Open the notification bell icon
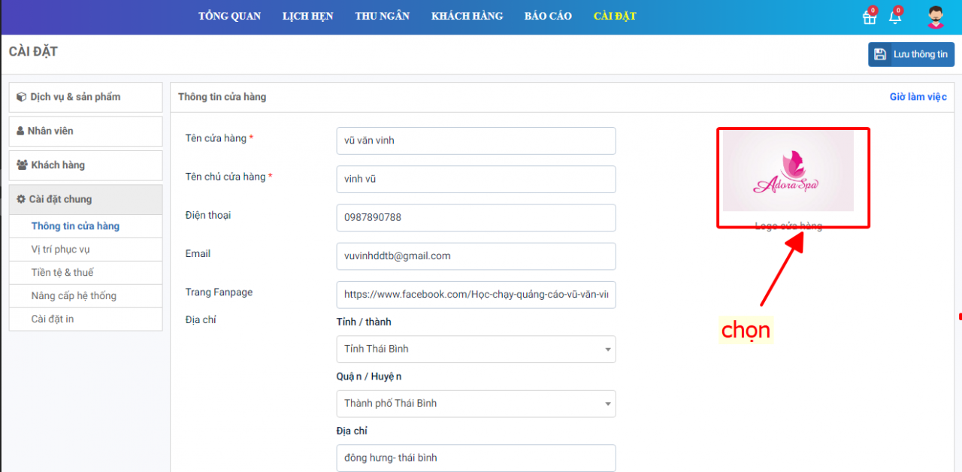This screenshot has height=472, width=962. [894, 17]
